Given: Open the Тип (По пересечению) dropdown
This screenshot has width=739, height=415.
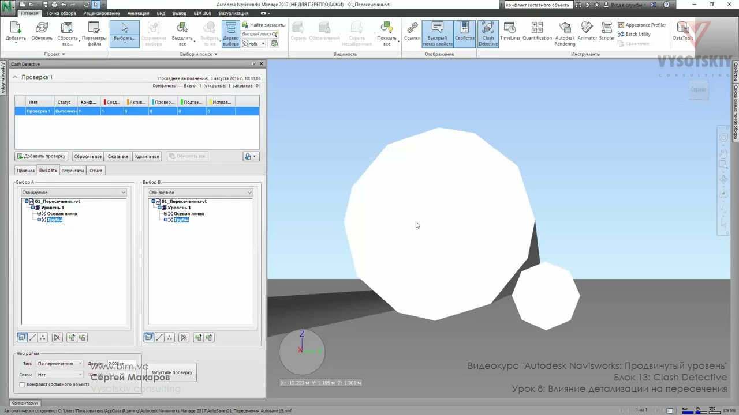Looking at the screenshot, I should [x=60, y=364].
